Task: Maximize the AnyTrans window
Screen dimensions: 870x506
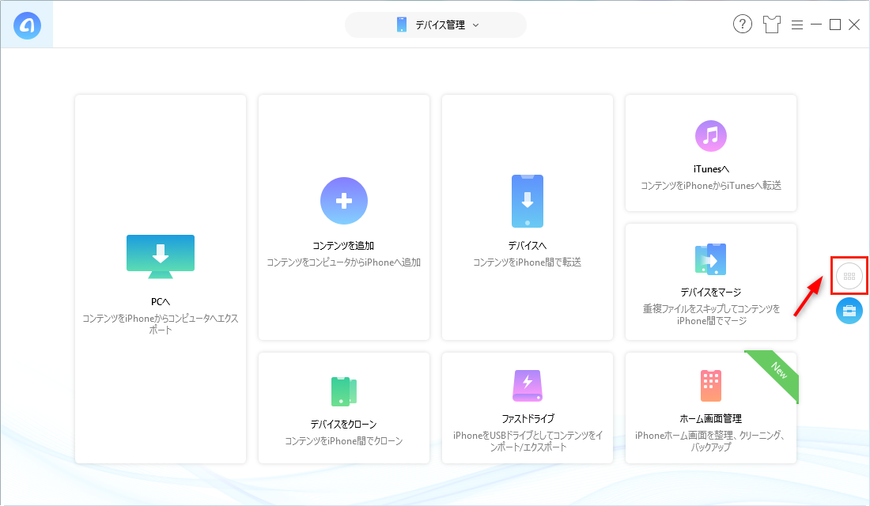Action: [835, 25]
